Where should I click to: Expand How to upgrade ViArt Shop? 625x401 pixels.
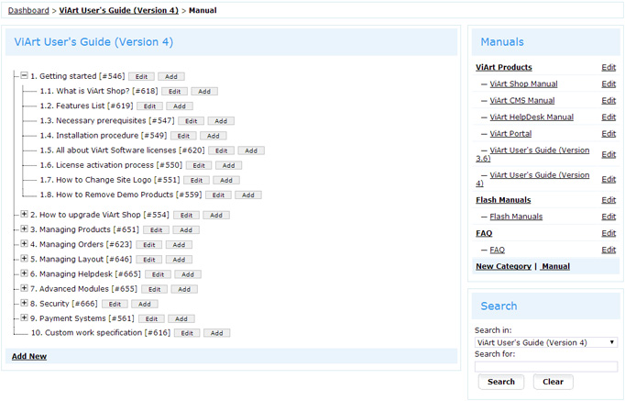pos(25,215)
